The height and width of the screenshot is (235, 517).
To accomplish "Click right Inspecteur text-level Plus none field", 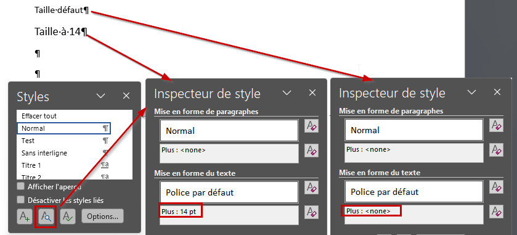I will pyautogui.click(x=414, y=215).
